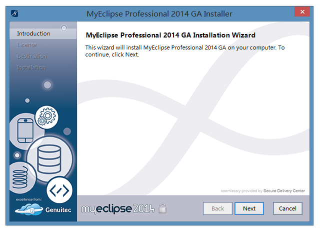320x232 pixels.
Task: Click the gears icon in sidebar artwork
Action: (46, 117)
